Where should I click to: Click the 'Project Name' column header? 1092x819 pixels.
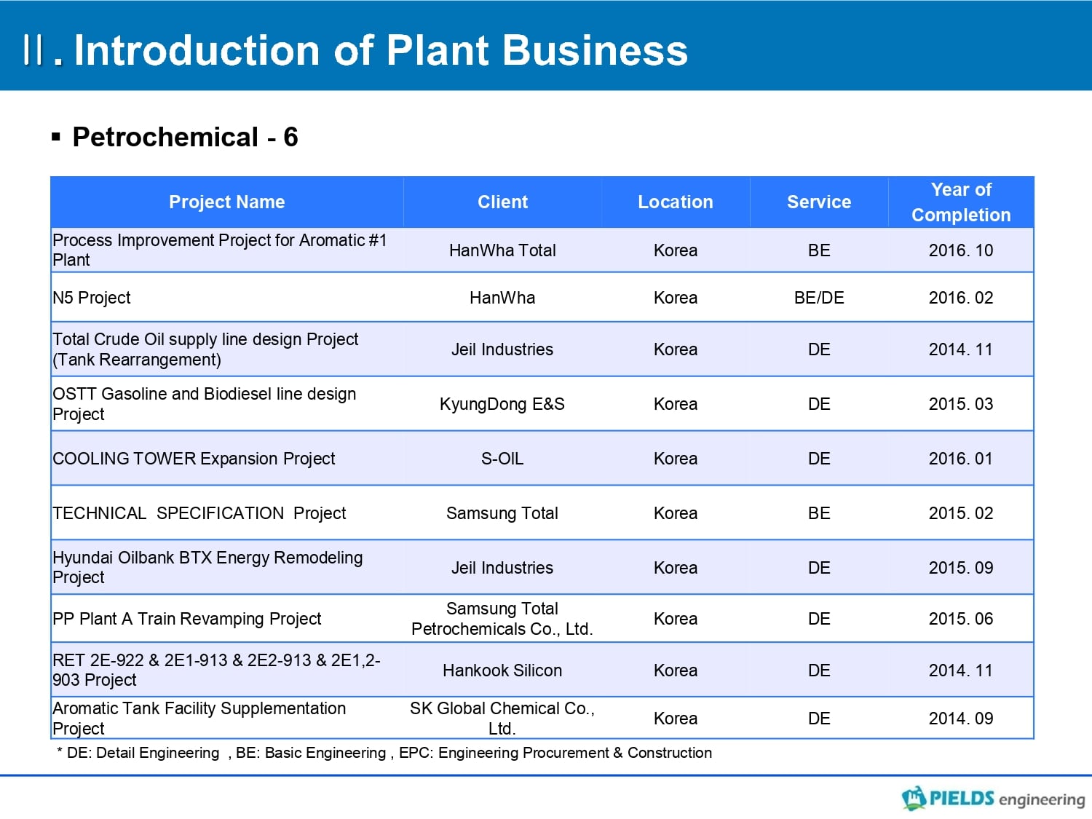[227, 202]
